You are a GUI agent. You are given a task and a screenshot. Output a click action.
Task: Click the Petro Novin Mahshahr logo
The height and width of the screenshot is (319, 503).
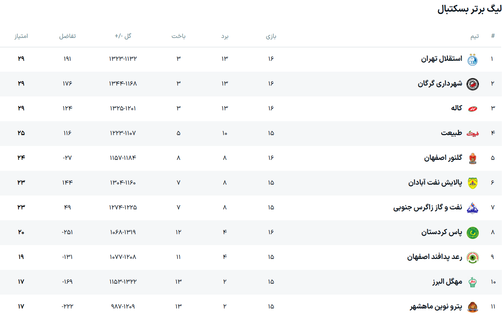click(x=473, y=307)
